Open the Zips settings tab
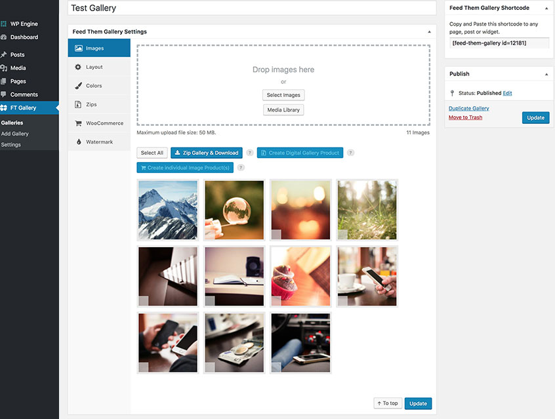Viewport: 555px width, 419px height. pyautogui.click(x=99, y=104)
